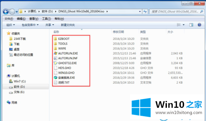The width and height of the screenshot is (206, 121).
Task: Sort by the 类型 column header
Action: [x=143, y=32]
